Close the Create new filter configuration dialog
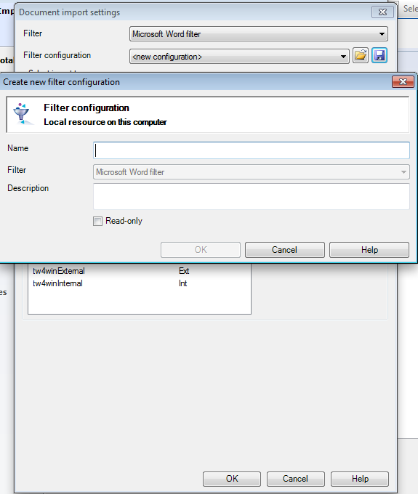The image size is (418, 494). click(x=403, y=82)
